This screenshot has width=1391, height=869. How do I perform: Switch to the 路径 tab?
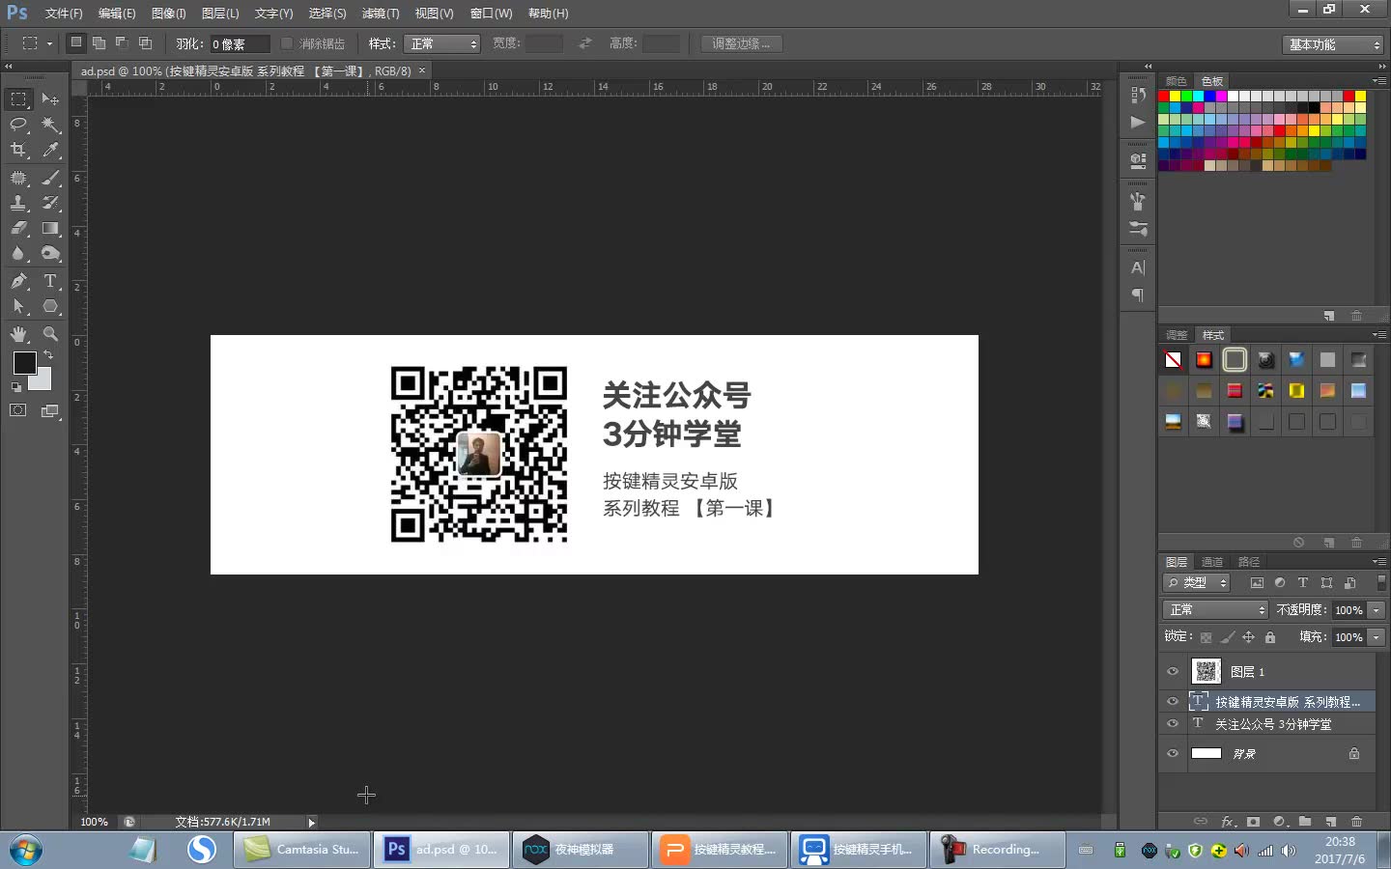click(x=1249, y=562)
